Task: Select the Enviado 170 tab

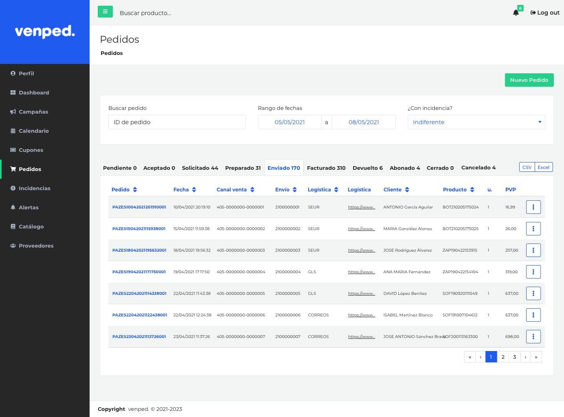Action: 284,168
